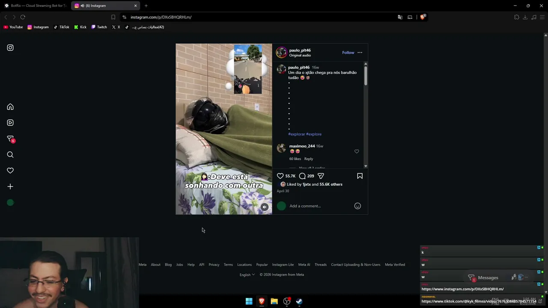The image size is (548, 308).
Task: Open the Twitch bookmark
Action: click(x=99, y=27)
